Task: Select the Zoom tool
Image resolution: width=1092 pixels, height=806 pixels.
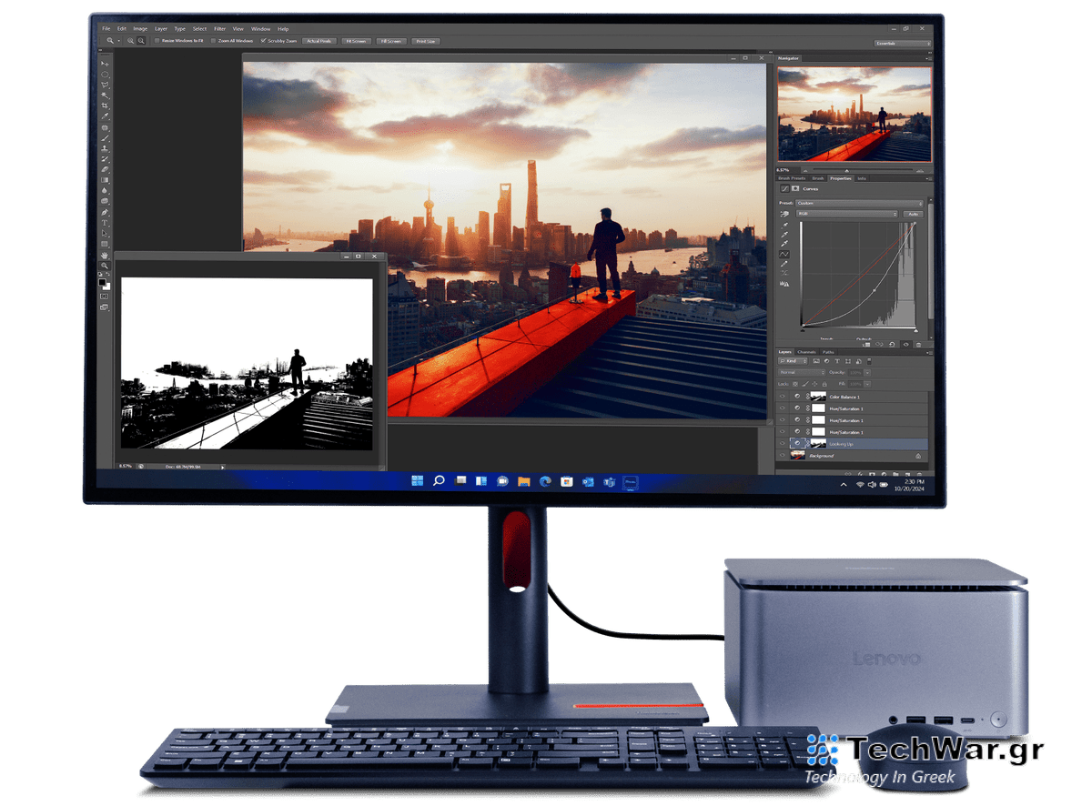Action: pyautogui.click(x=103, y=266)
